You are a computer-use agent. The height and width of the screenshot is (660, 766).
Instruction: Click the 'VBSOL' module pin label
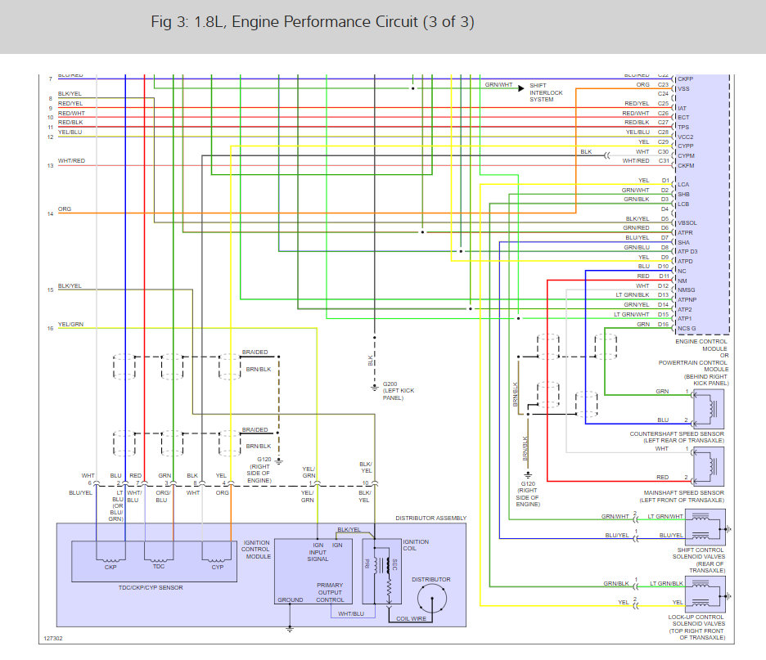point(687,222)
